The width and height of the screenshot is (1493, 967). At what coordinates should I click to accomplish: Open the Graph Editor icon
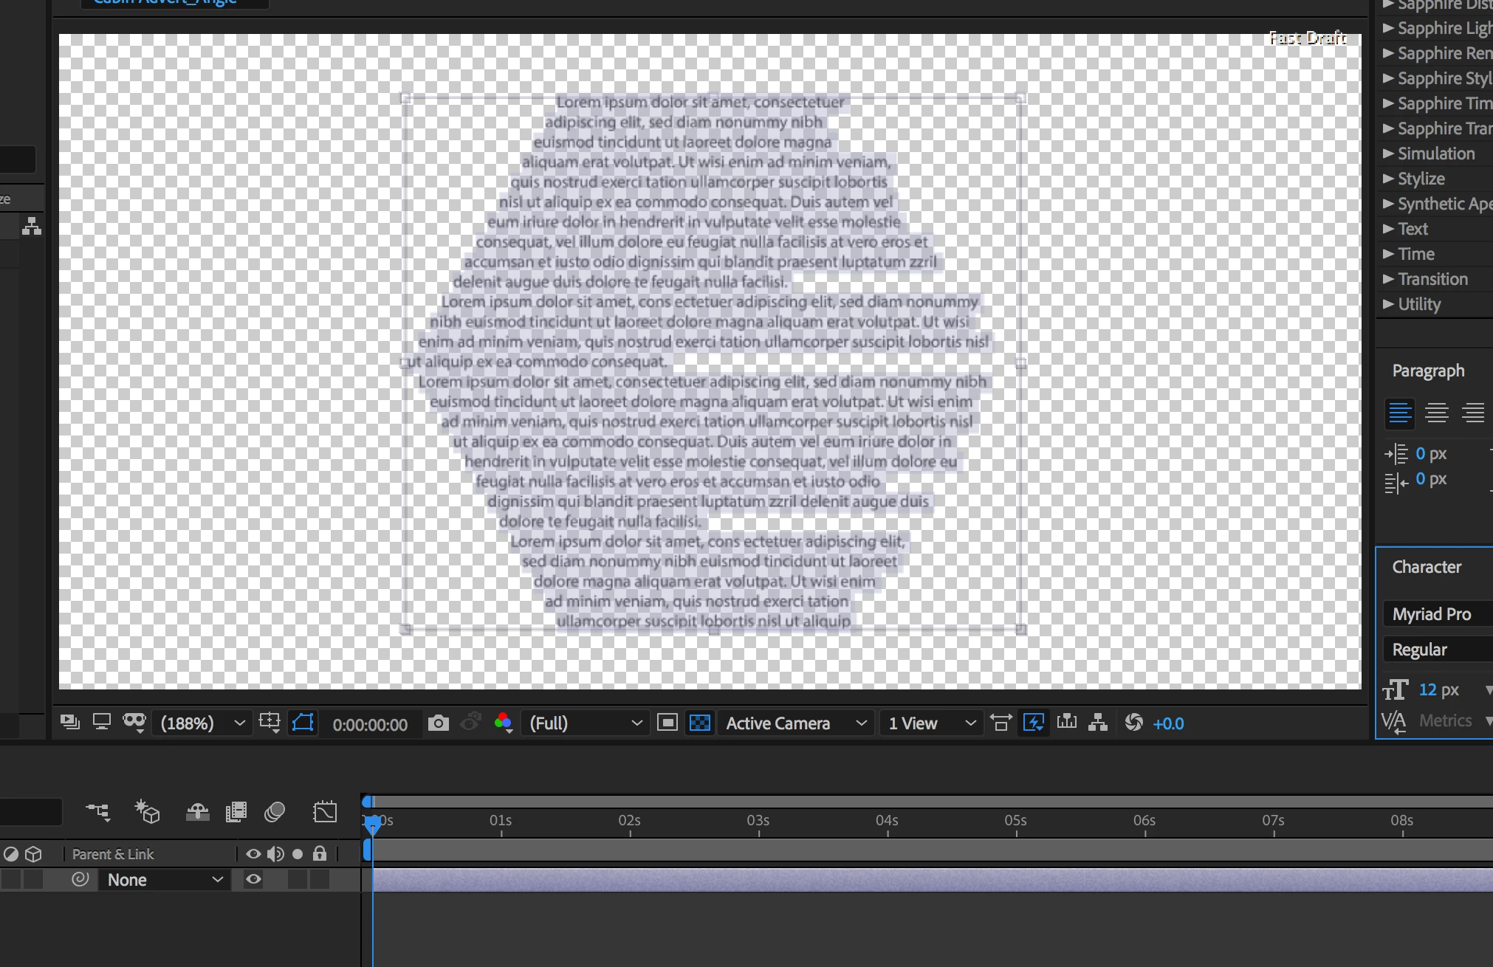325,812
